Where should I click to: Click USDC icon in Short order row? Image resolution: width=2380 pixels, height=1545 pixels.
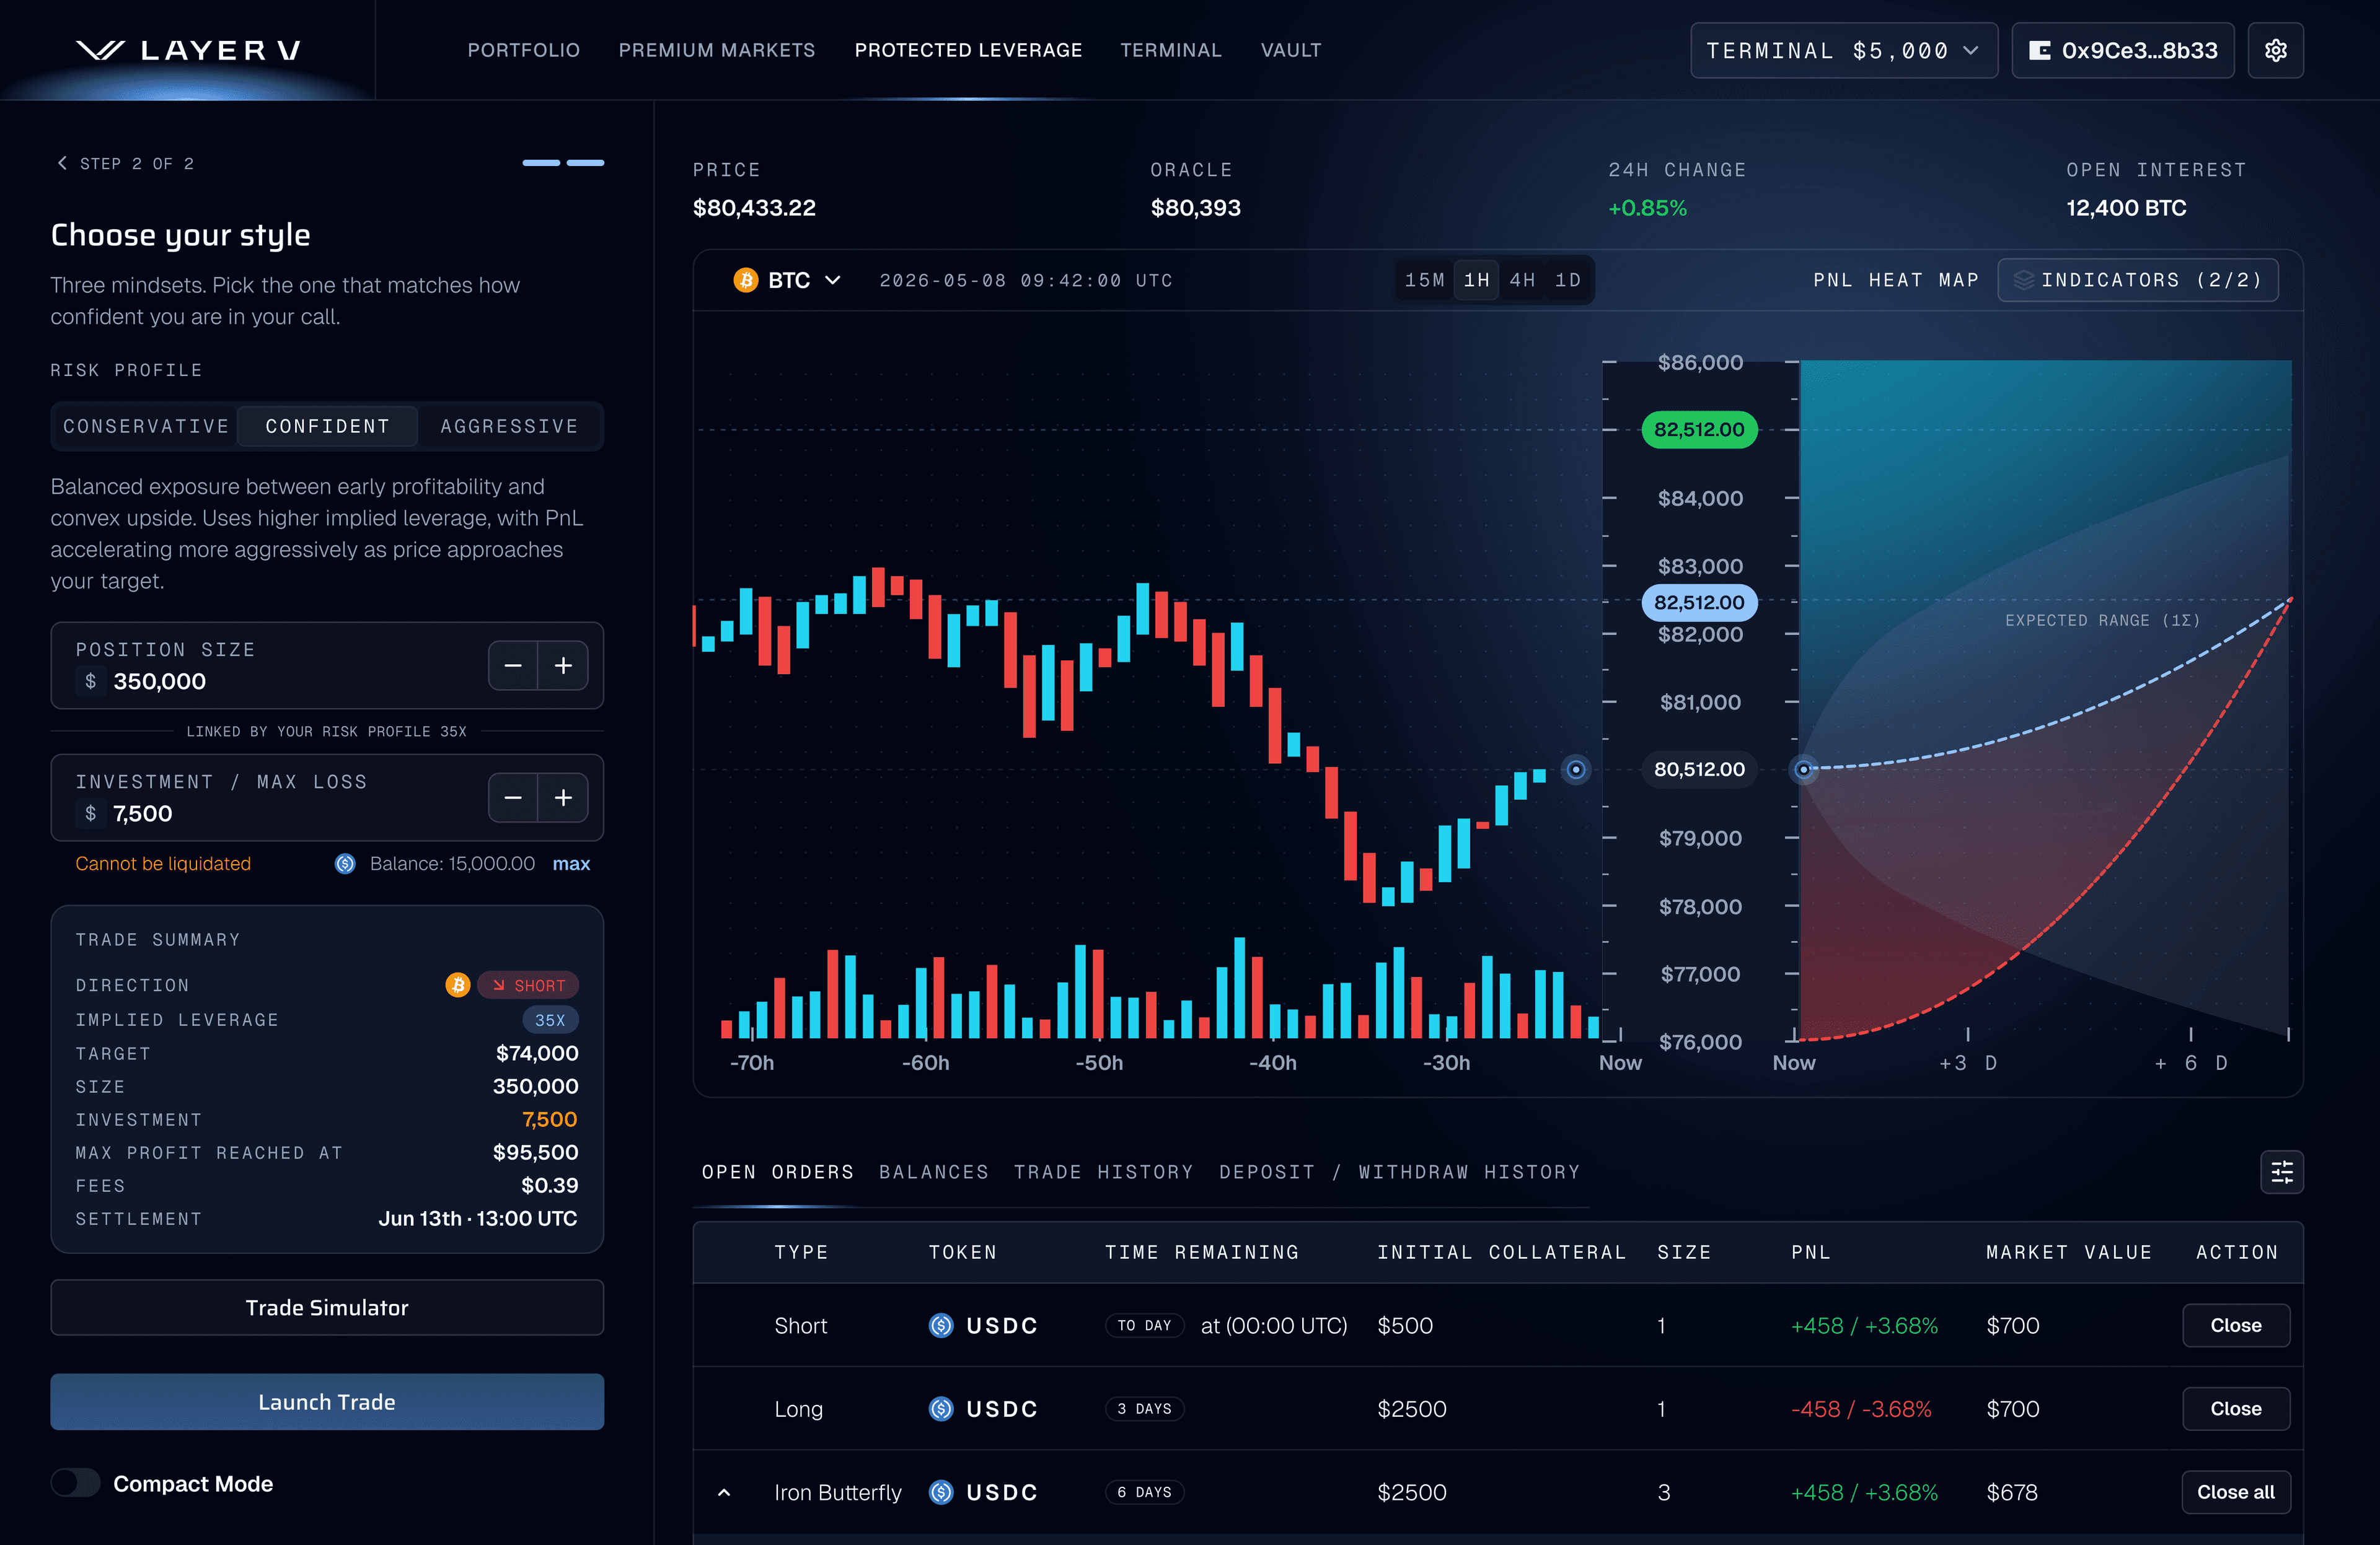pyautogui.click(x=941, y=1325)
